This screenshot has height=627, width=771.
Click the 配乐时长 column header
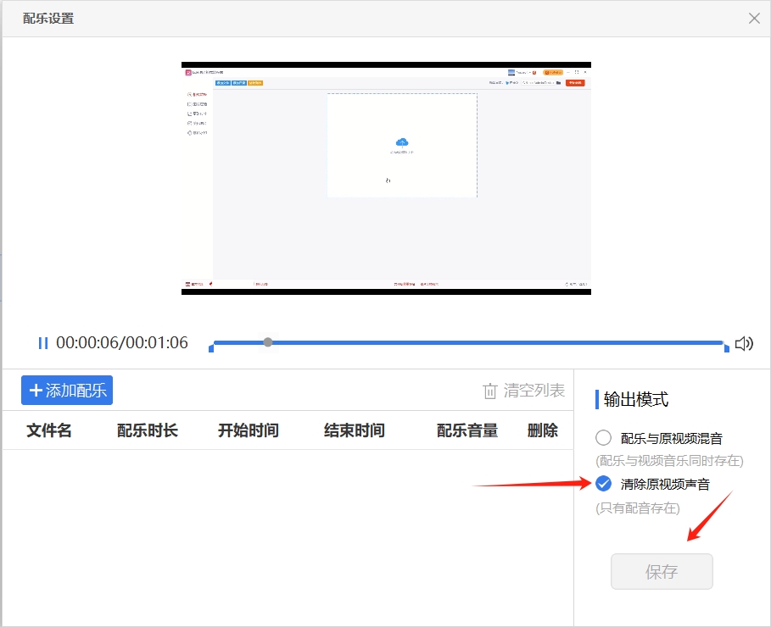[148, 430]
